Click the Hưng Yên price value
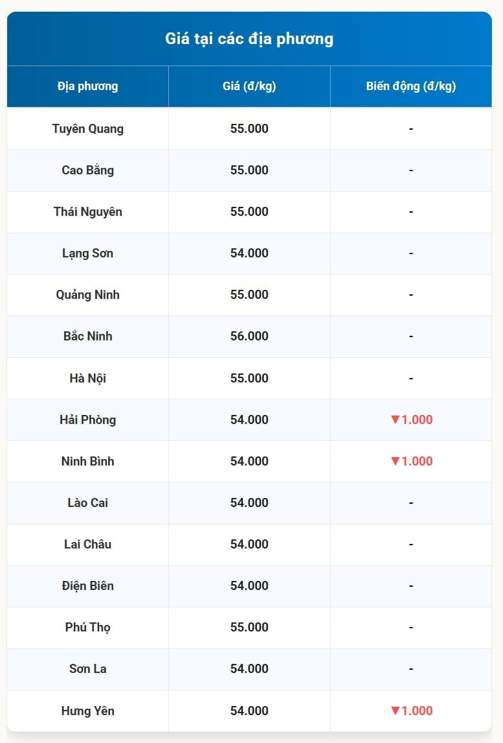The width and height of the screenshot is (503, 743). click(249, 711)
